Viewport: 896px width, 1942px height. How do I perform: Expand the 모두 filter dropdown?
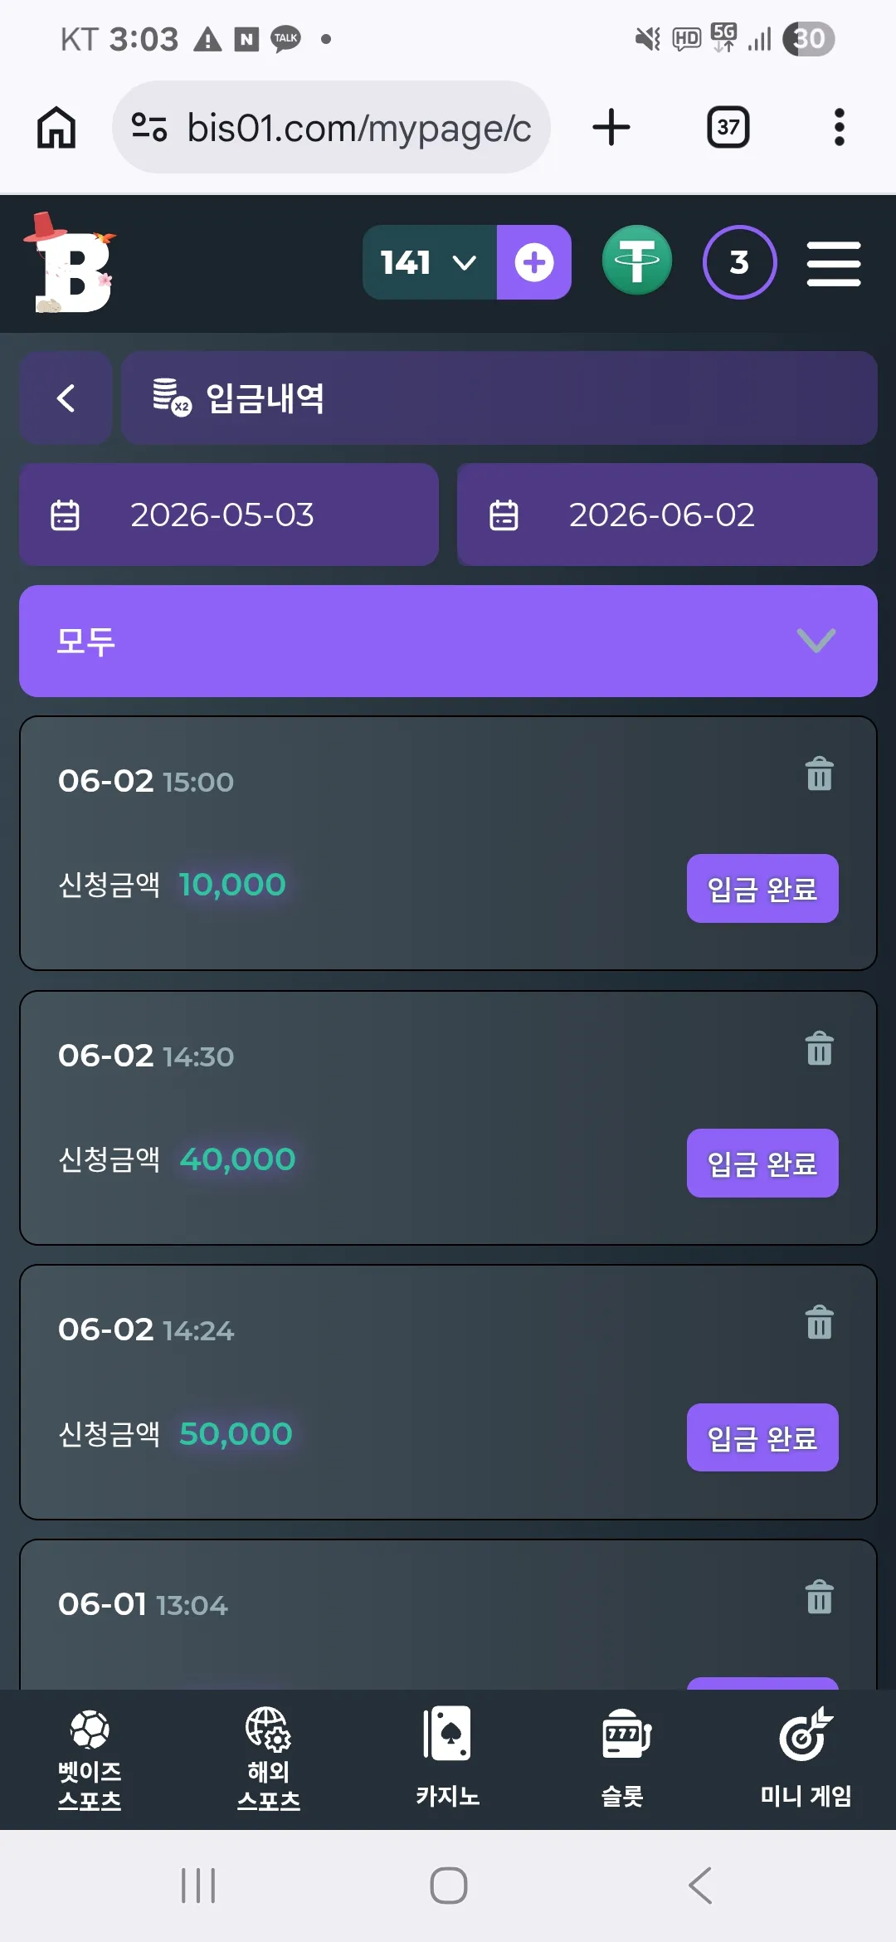point(448,641)
